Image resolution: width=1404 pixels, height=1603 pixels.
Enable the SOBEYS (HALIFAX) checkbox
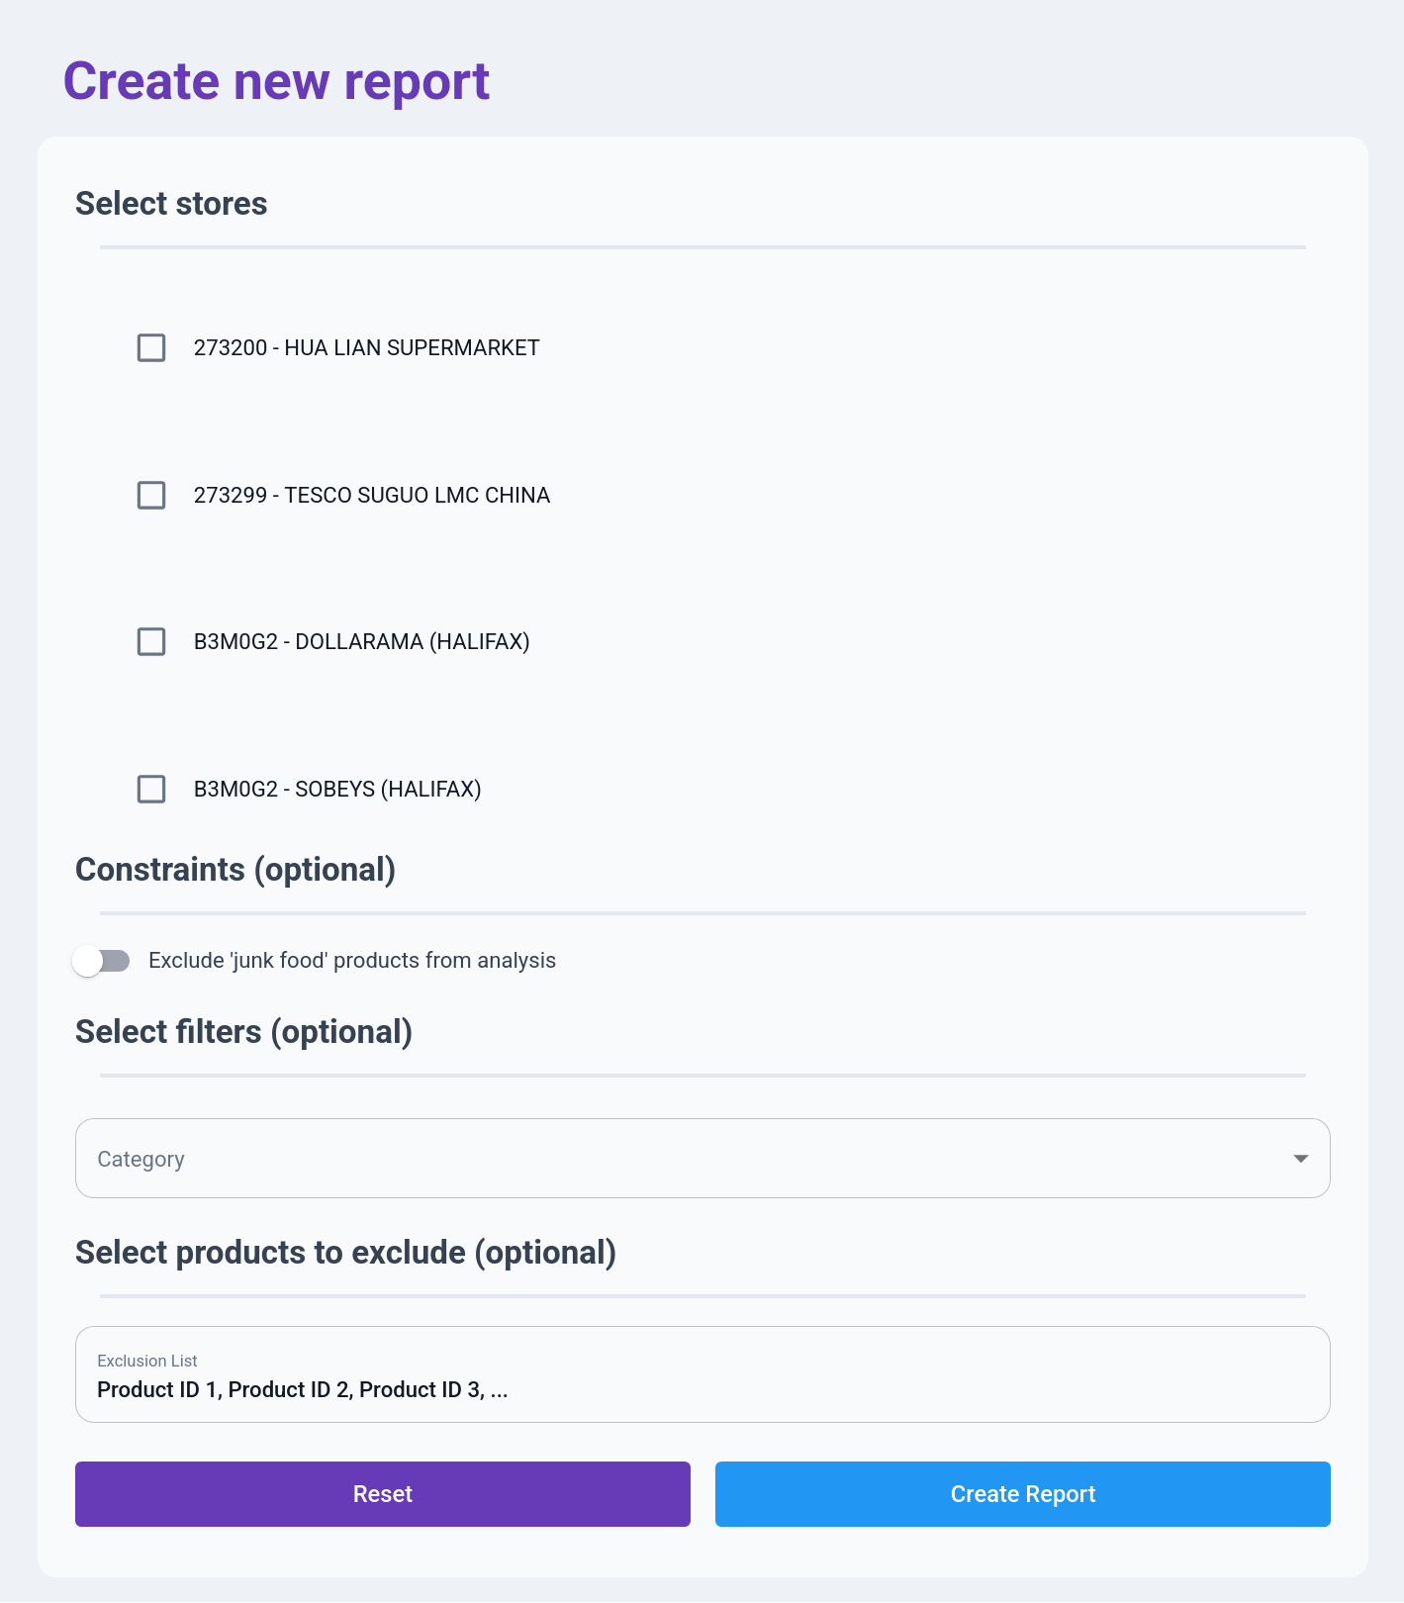click(151, 789)
